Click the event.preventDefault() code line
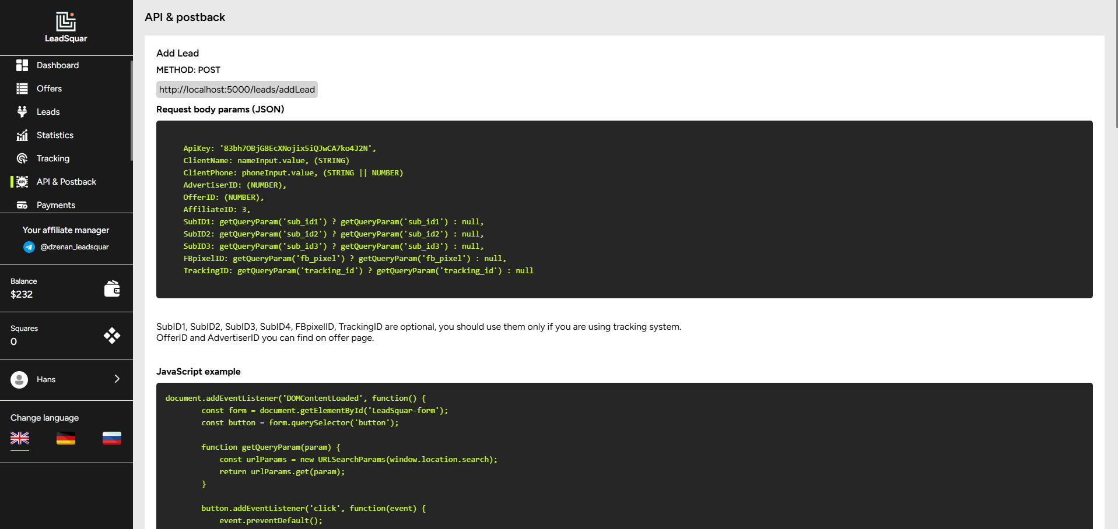Screen dimensions: 1118x529 [x=271, y=521]
